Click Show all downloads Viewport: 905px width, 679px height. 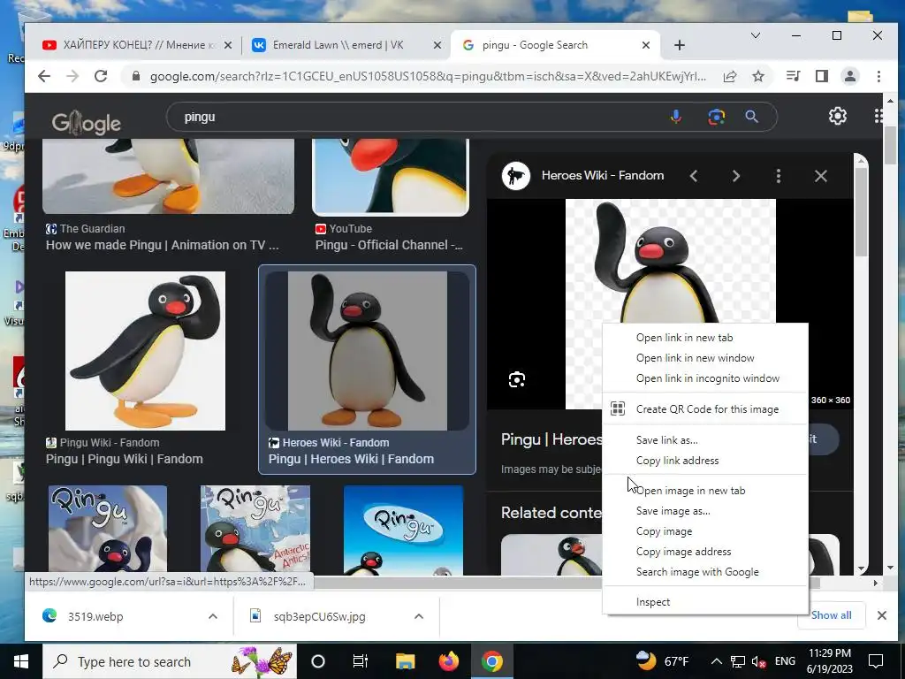tap(831, 615)
